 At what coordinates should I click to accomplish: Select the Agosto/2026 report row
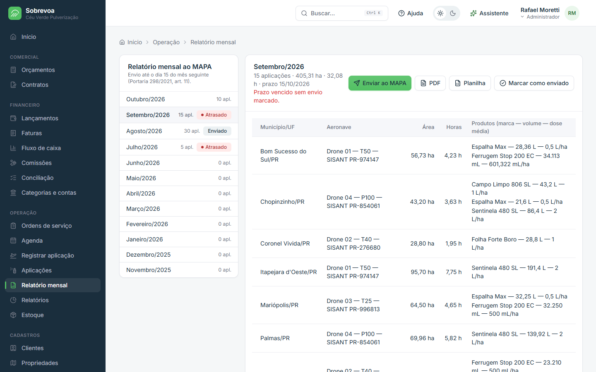pyautogui.click(x=179, y=131)
